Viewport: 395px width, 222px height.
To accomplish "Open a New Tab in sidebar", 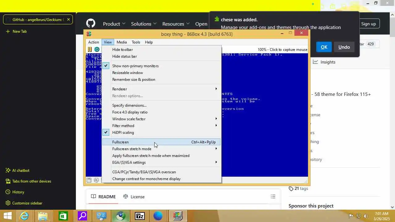I will (x=17, y=31).
